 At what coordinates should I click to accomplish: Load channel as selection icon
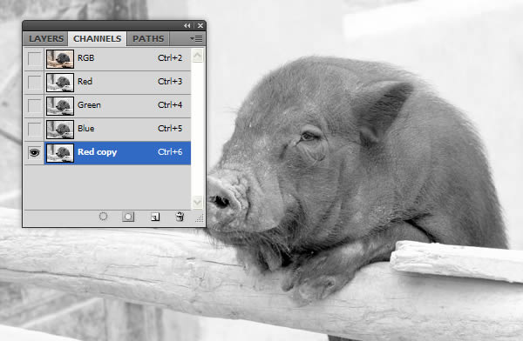click(x=104, y=217)
